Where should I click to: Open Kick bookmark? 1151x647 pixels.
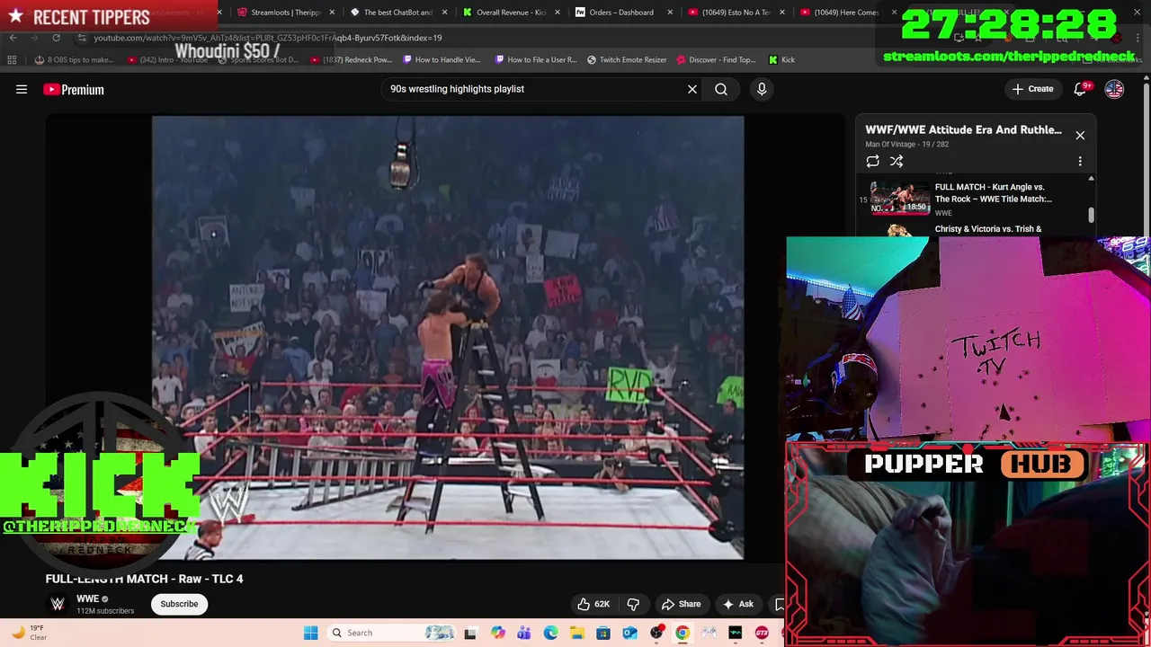coord(781,59)
